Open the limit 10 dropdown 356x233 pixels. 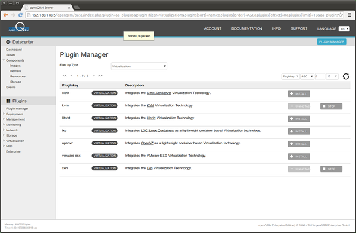(332, 76)
